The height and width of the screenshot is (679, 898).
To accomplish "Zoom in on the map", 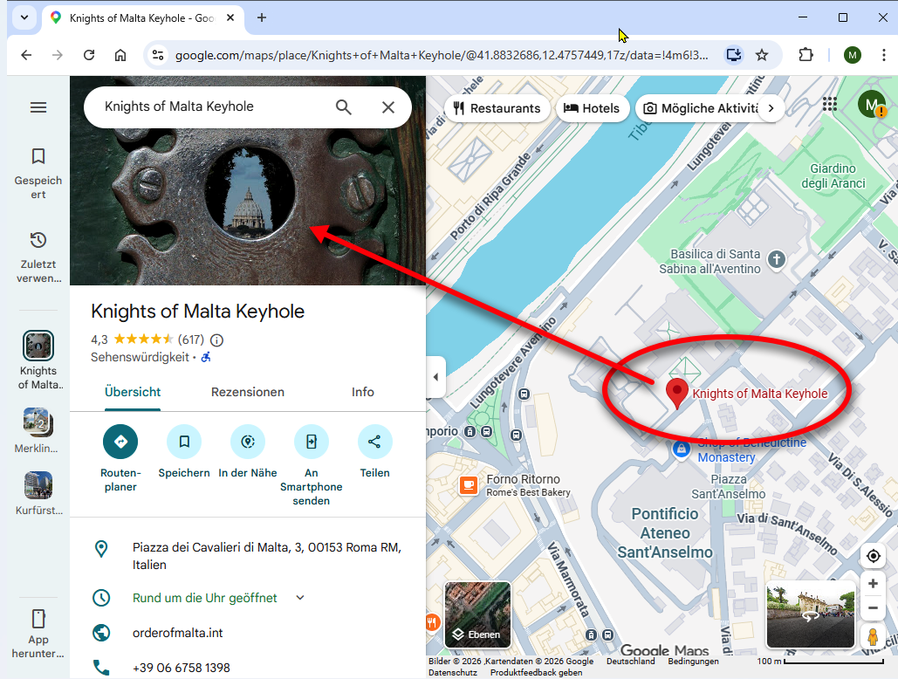I will (872, 583).
